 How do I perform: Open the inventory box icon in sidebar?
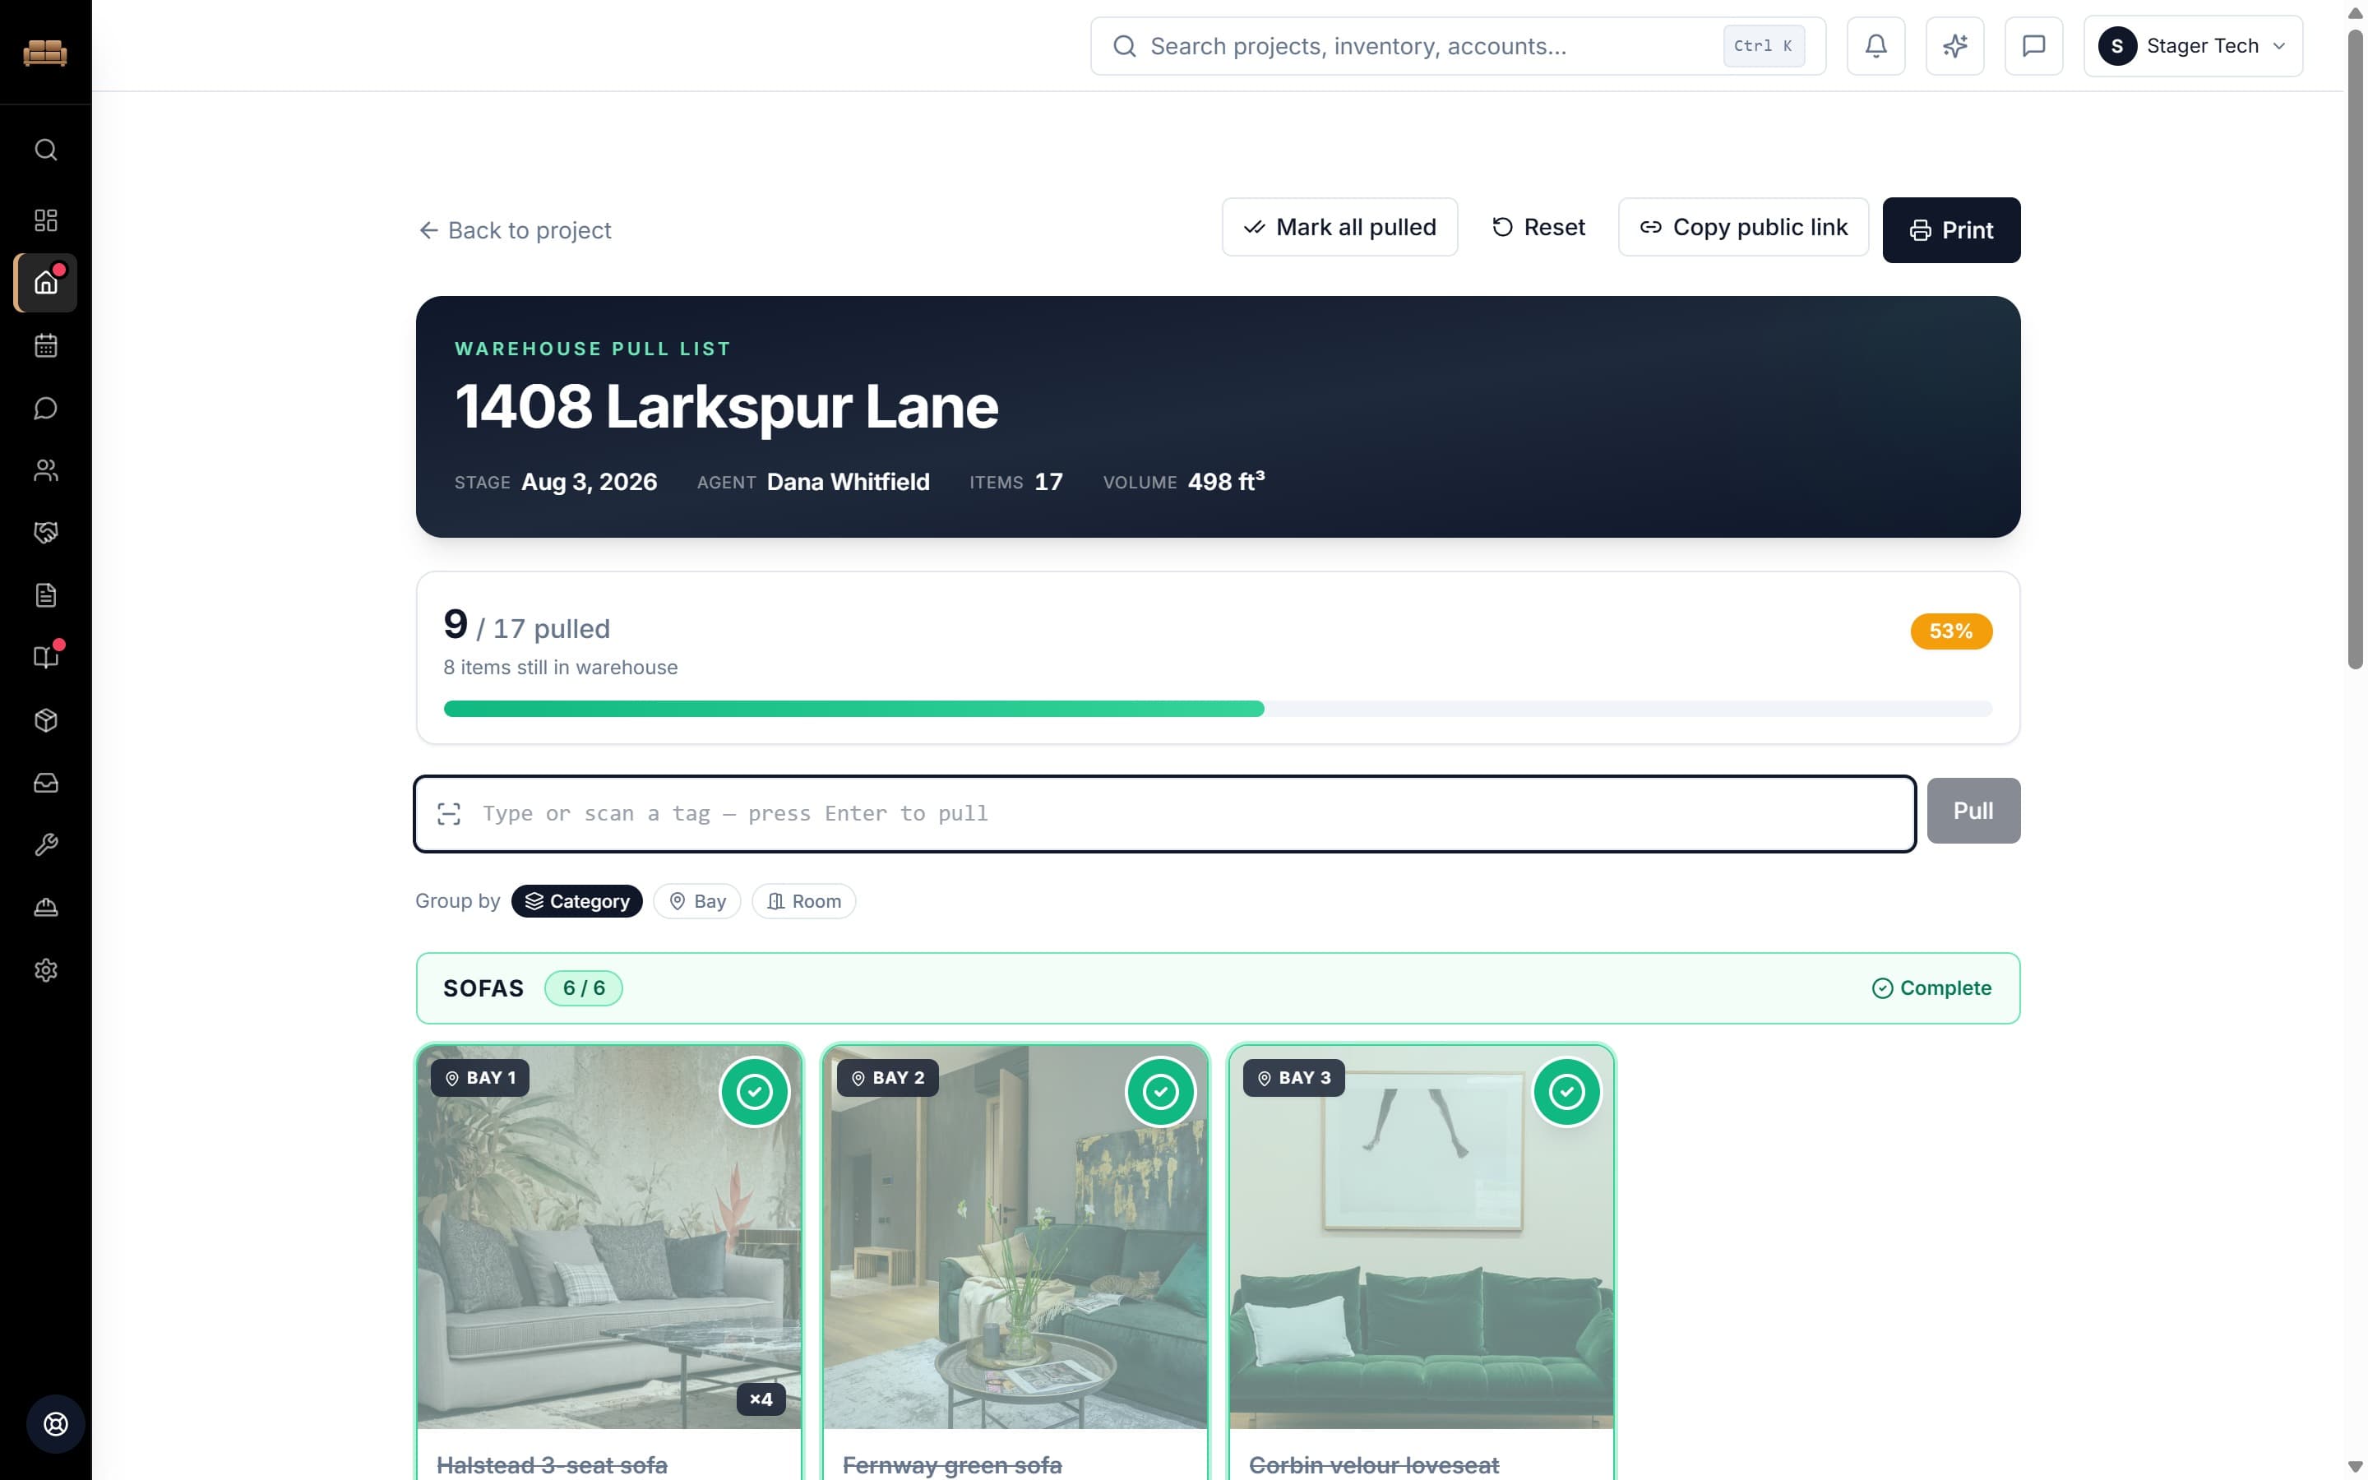(46, 720)
